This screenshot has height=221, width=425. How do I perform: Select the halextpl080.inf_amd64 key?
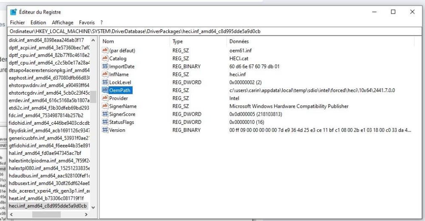coord(49,168)
